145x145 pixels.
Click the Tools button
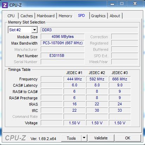coord(71,138)
